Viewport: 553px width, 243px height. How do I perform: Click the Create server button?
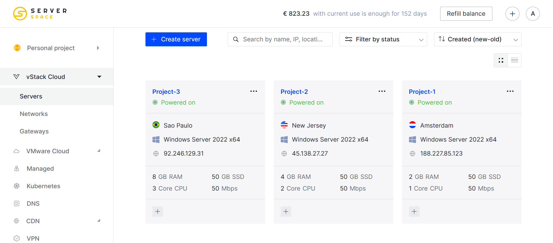pos(176,39)
